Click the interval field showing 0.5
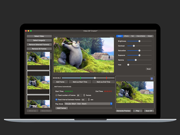Viewport: 180px width, 135px height. coord(84,100)
